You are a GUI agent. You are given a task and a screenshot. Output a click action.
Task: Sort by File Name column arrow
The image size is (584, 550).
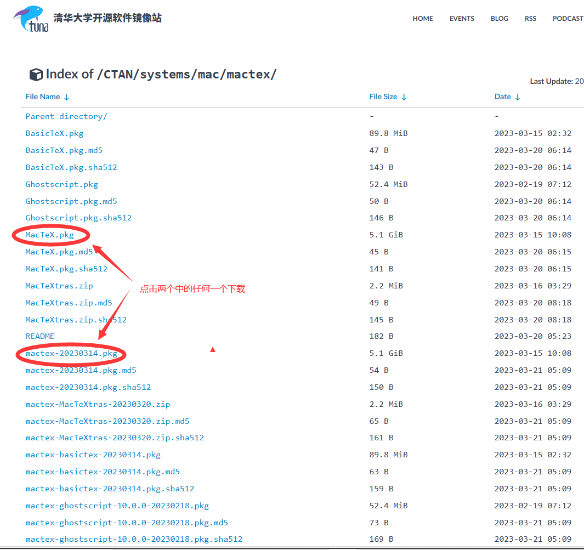coord(67,97)
